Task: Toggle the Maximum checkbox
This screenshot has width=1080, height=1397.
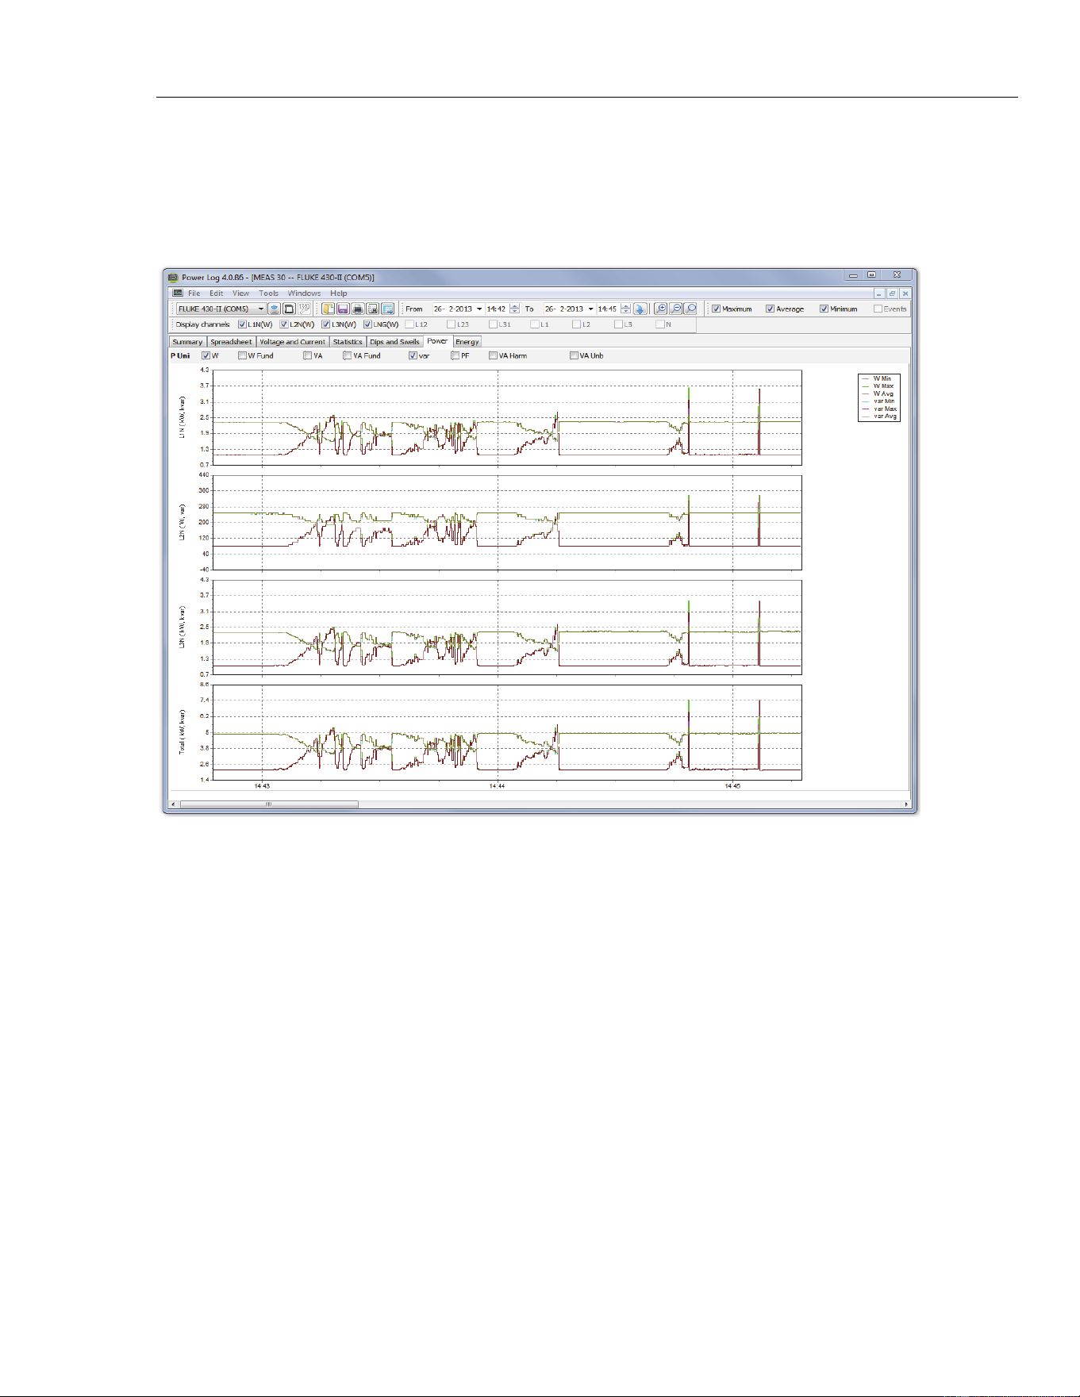Action: [x=716, y=309]
